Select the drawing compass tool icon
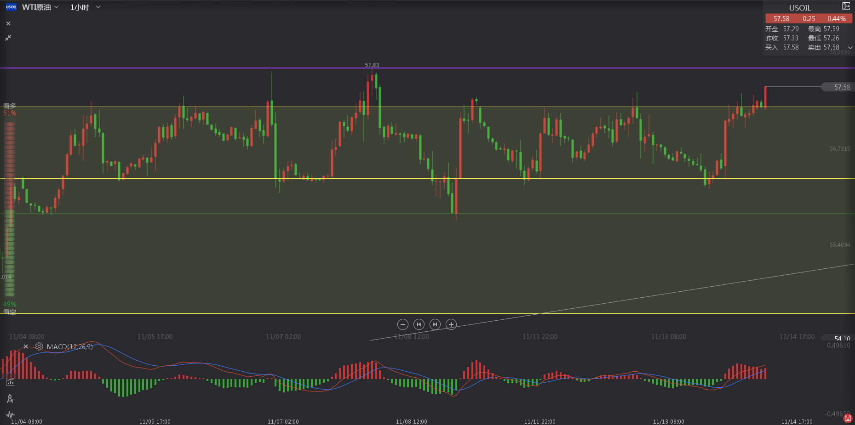855x425 pixels. pyautogui.click(x=10, y=398)
